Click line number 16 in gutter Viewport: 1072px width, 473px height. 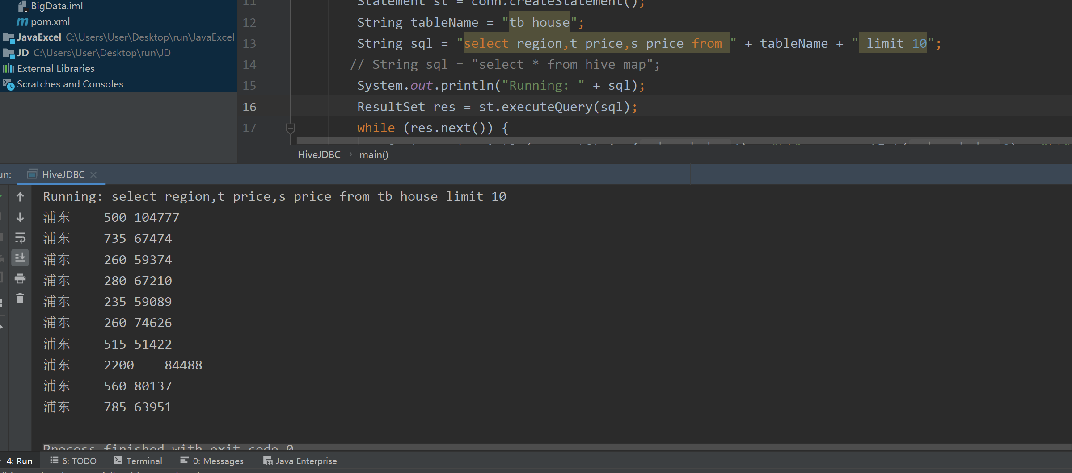click(249, 107)
